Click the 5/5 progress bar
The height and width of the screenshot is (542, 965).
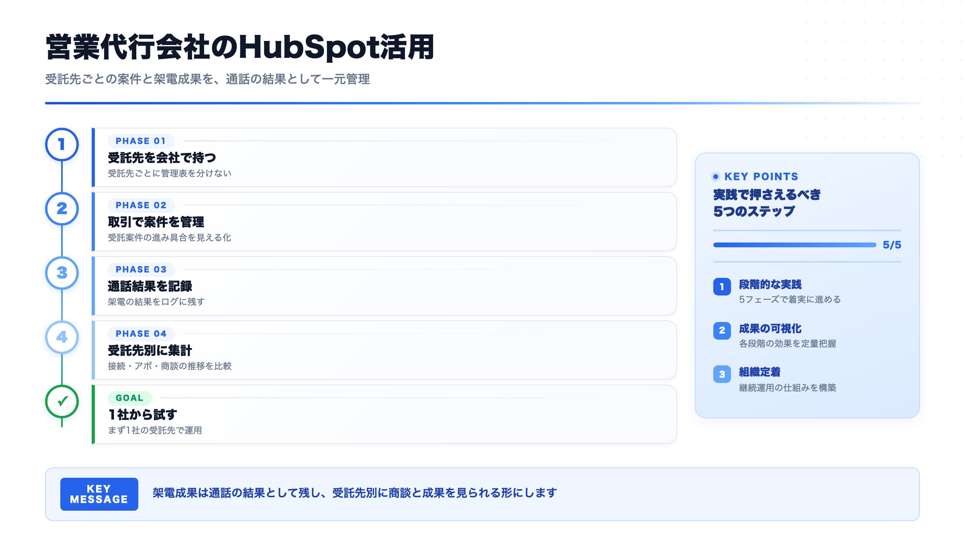[795, 245]
